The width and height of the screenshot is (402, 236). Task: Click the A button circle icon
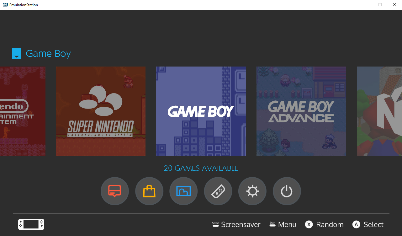(356, 224)
